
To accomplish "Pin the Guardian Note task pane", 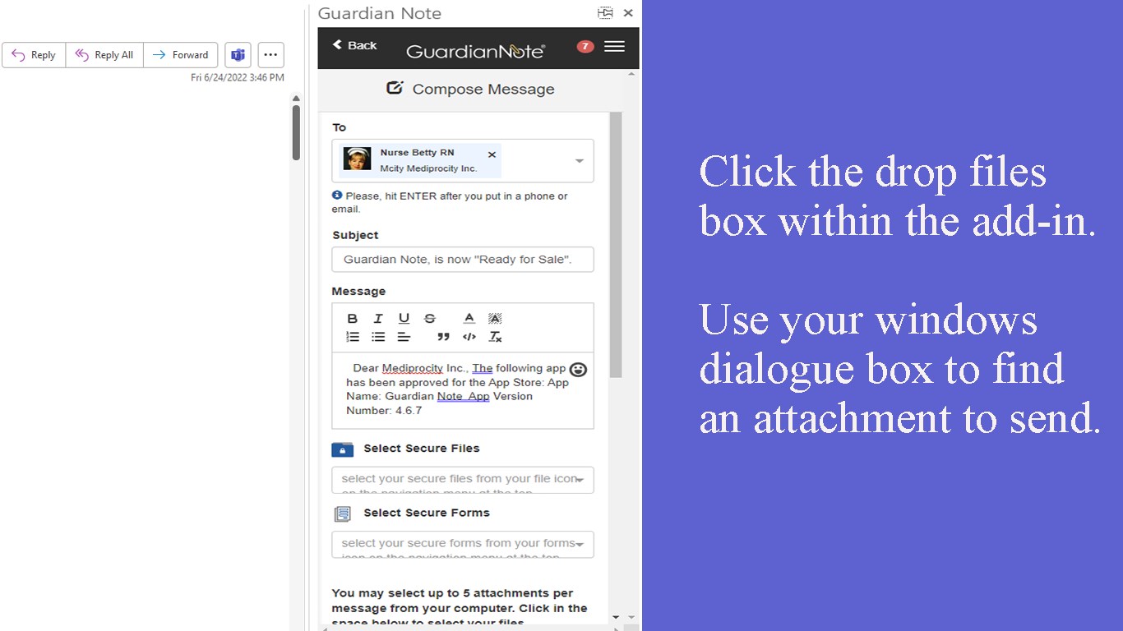I will click(606, 13).
